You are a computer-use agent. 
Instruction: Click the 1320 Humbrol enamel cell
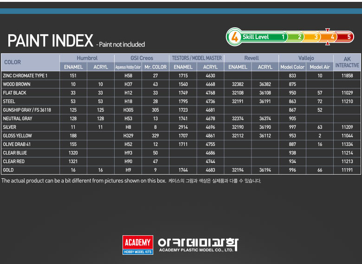point(73,153)
